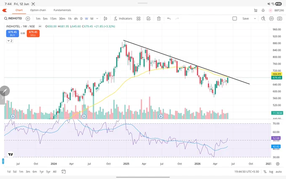Screen dimensions: 286x179
Task: Click the 19:44:50 UTC+5:30 timezone
Action: (246, 171)
